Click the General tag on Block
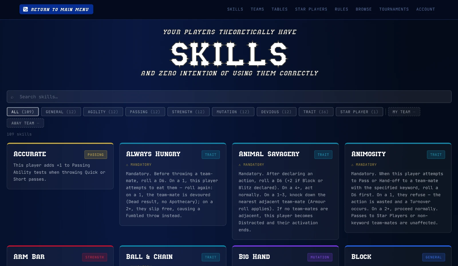Screen dimensions: 458x266 pos(433,257)
